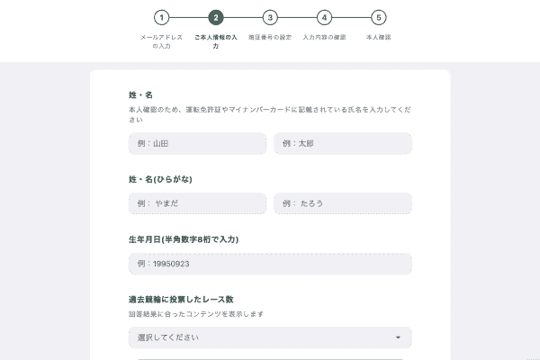Click the step 1 circle indicator
The width and height of the screenshot is (540, 360).
coord(161,17)
